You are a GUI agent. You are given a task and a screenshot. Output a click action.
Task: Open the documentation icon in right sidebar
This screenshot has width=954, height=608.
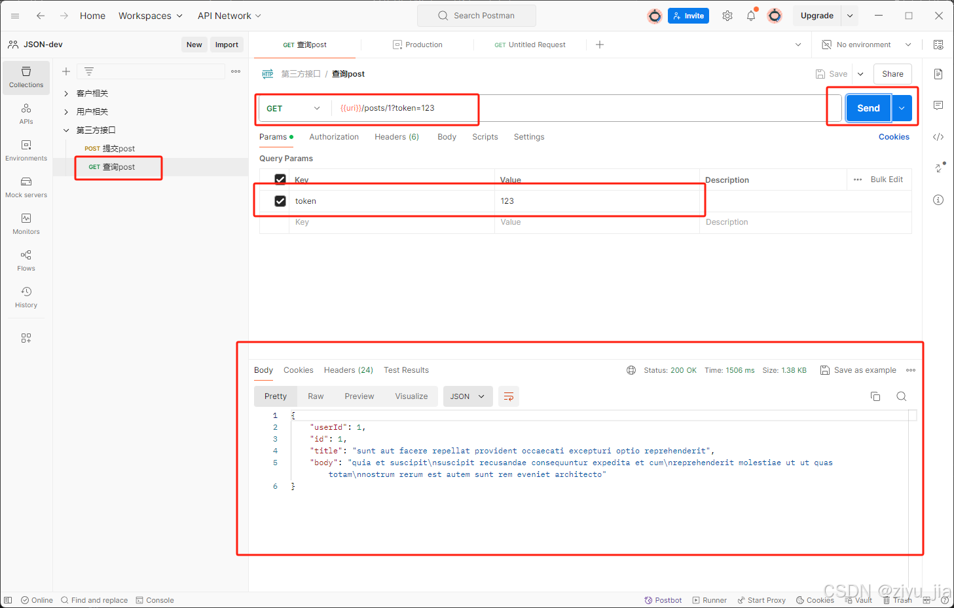point(938,74)
